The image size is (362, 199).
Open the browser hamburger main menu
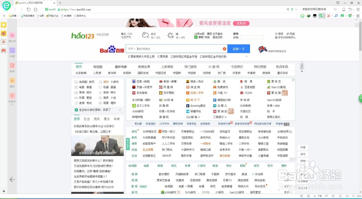coord(358,9)
